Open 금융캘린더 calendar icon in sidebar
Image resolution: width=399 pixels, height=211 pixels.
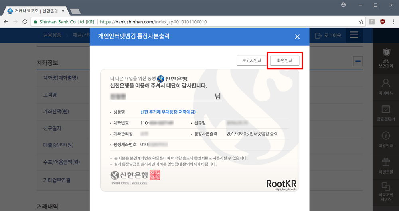(386, 113)
